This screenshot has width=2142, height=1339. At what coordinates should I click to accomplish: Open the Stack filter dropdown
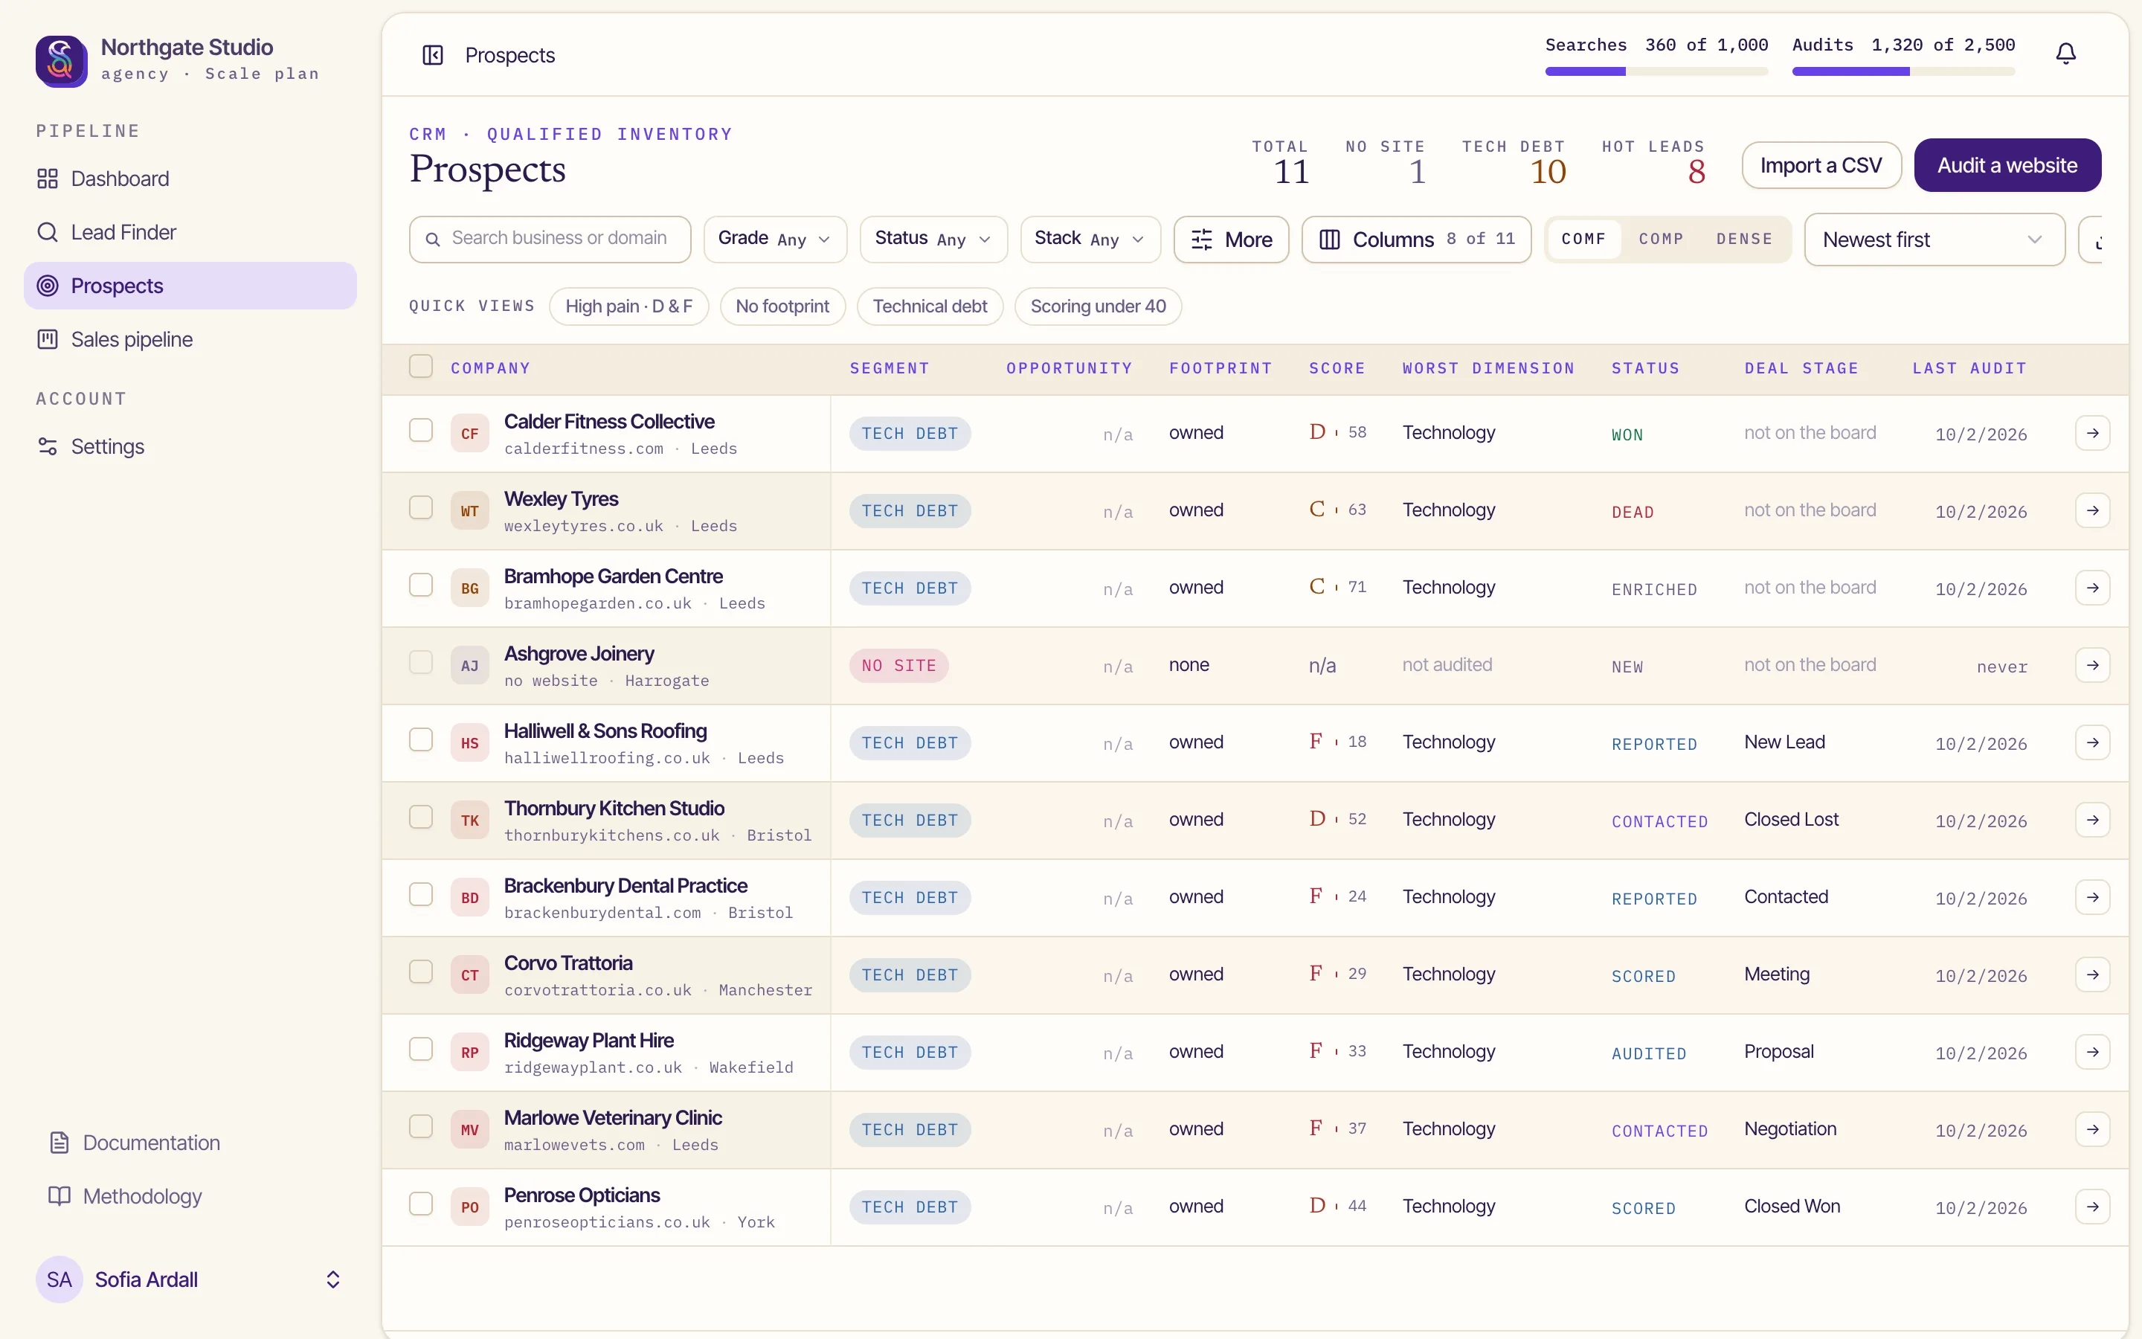1090,239
